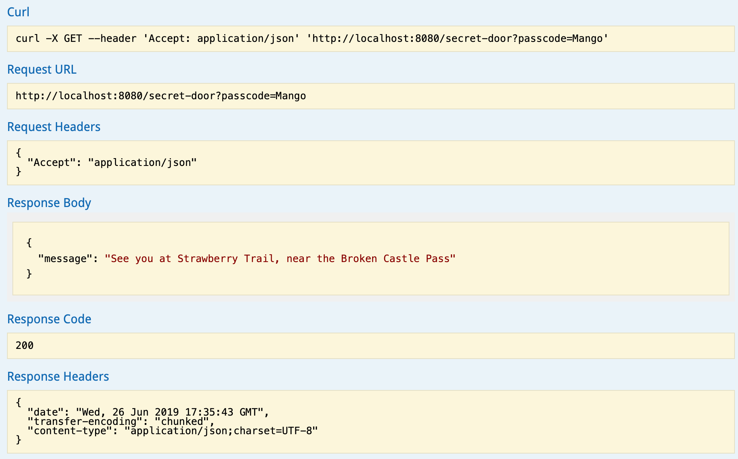
Task: Click the Curl section heading
Action: point(18,12)
